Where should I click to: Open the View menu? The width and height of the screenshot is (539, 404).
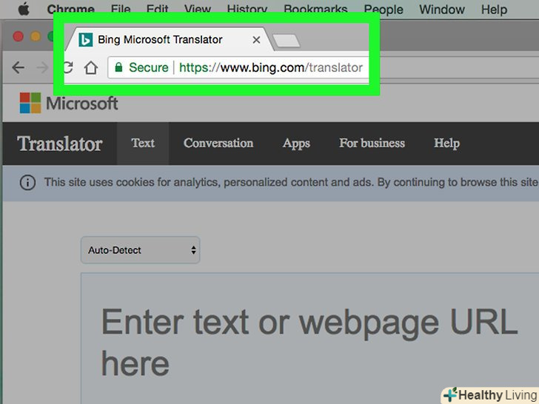click(x=197, y=10)
